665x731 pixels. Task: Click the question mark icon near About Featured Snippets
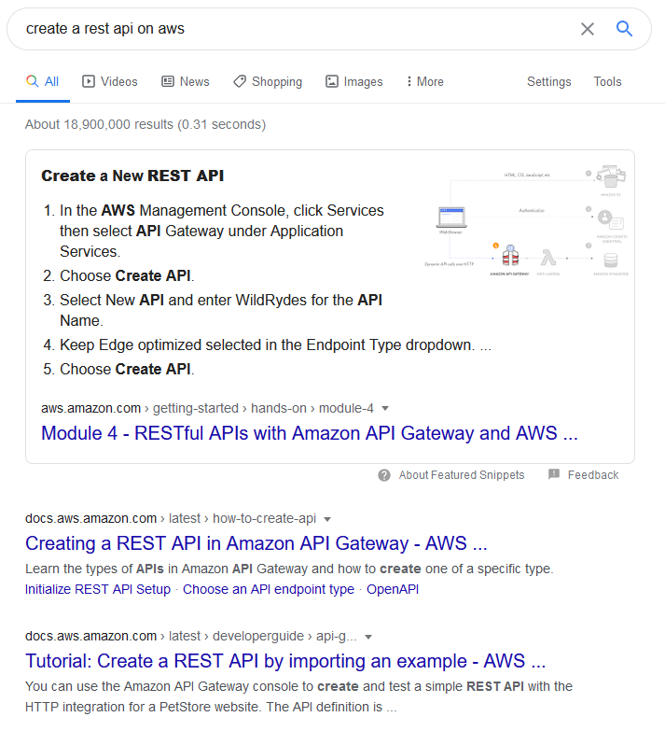tap(384, 475)
